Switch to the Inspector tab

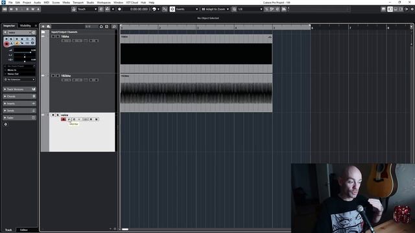[x=9, y=26]
